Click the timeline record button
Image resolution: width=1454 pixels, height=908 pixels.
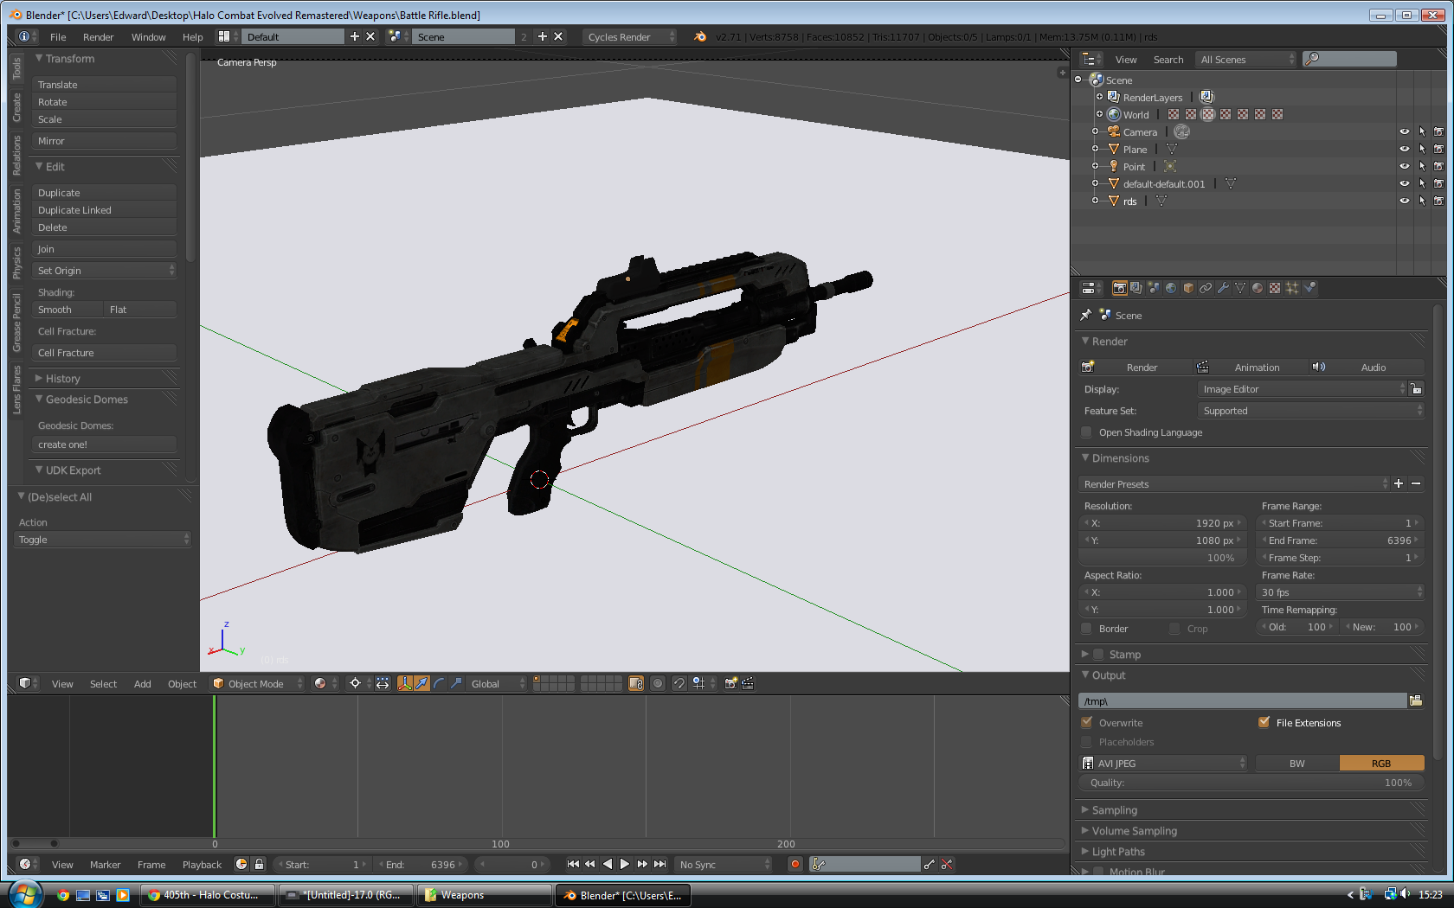(795, 864)
